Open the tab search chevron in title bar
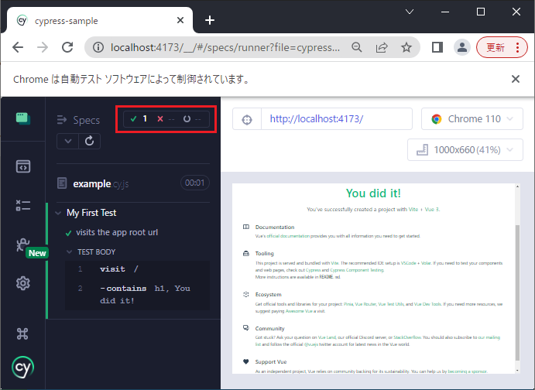 pos(410,12)
